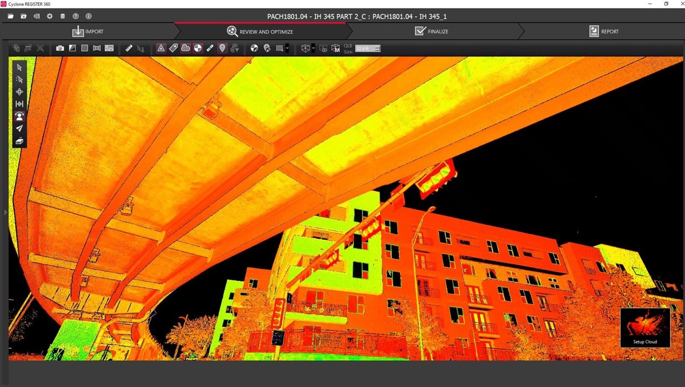This screenshot has width=685, height=387.
Task: Select the pick mode arrow tool
Action: click(19, 68)
